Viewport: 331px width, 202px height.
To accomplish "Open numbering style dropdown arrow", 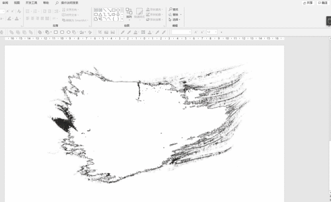I will (x=39, y=11).
